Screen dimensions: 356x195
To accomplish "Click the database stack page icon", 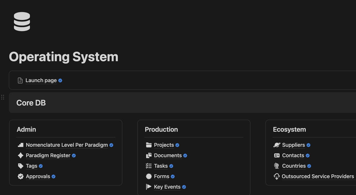I will [x=22, y=21].
